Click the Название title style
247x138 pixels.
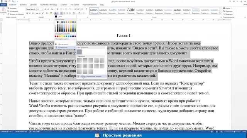point(131,11)
